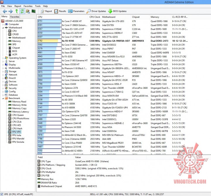Open the Favorites menu
This screenshot has height=196, width=211.
(x=28, y=6)
